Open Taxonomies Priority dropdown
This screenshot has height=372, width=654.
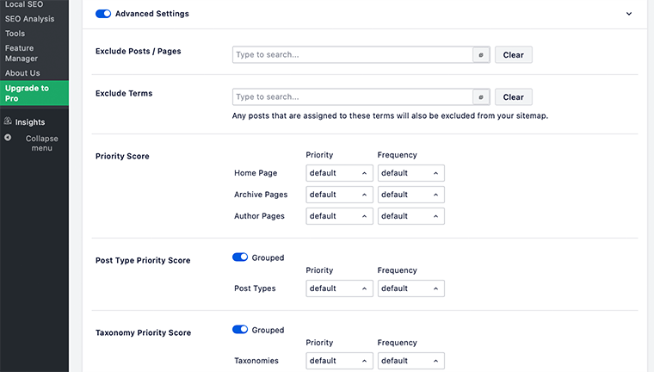339,361
